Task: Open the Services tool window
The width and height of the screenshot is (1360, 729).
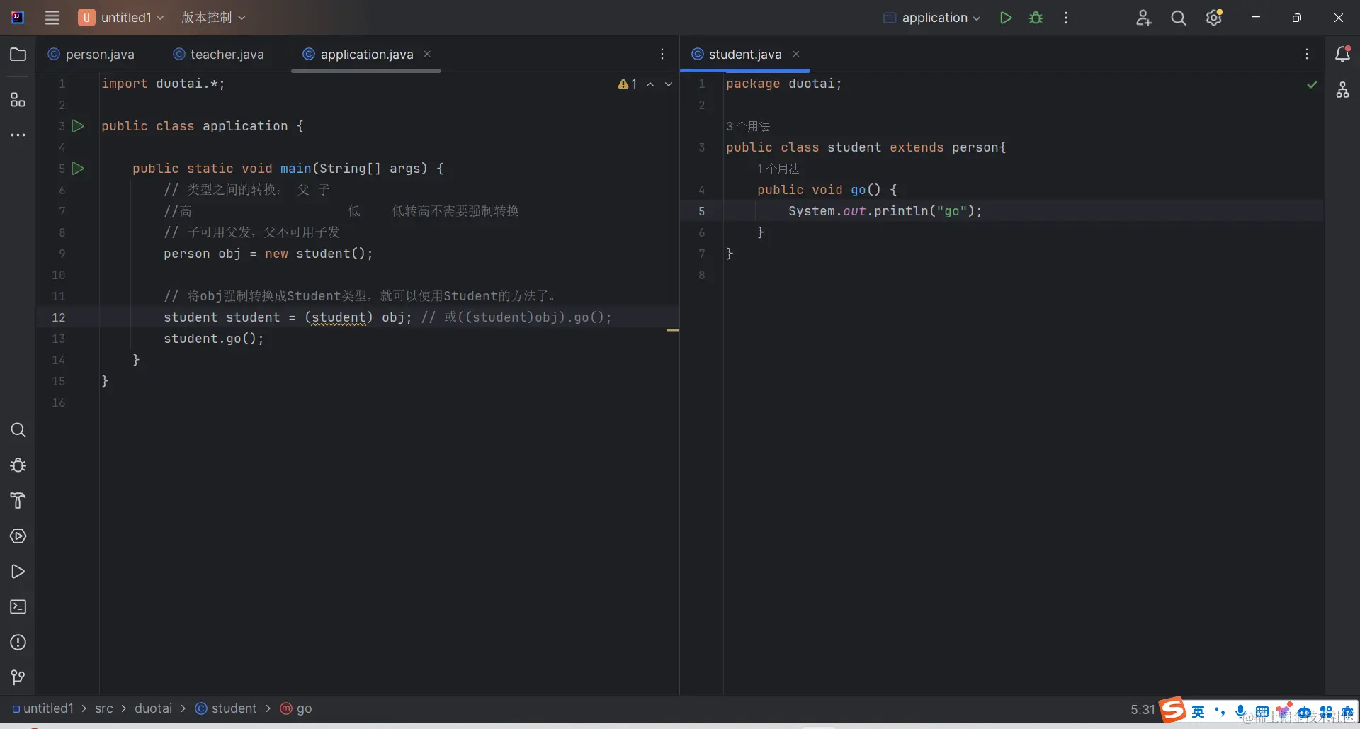Action: coord(18,536)
